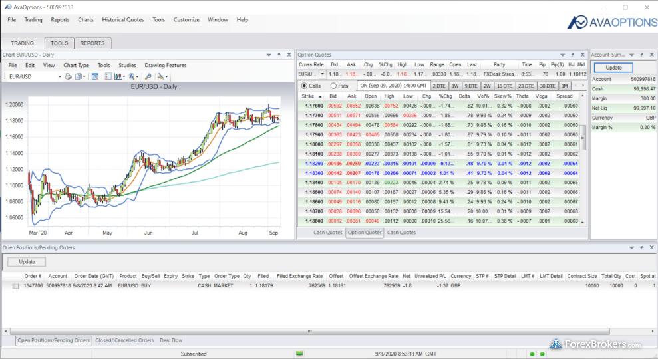This screenshot has height=359, width=658.
Task: Open the Chart panel options dropdown arrow
Action: pos(269,55)
